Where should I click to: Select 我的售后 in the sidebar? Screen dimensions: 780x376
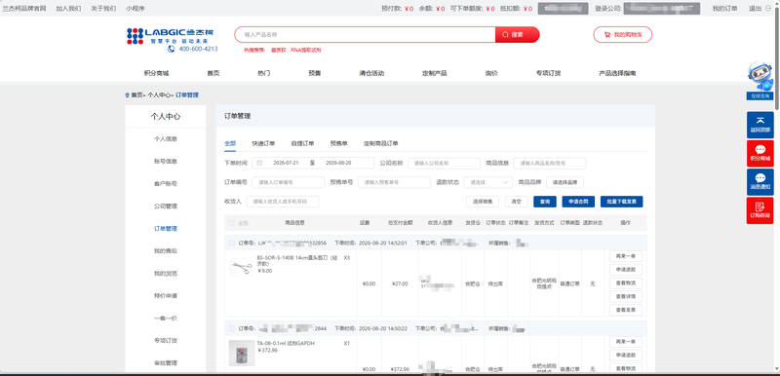166,251
